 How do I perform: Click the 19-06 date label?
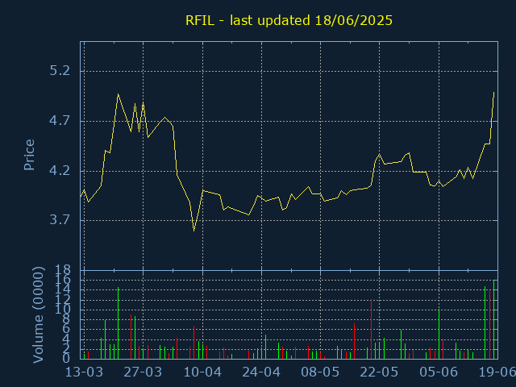click(497, 372)
